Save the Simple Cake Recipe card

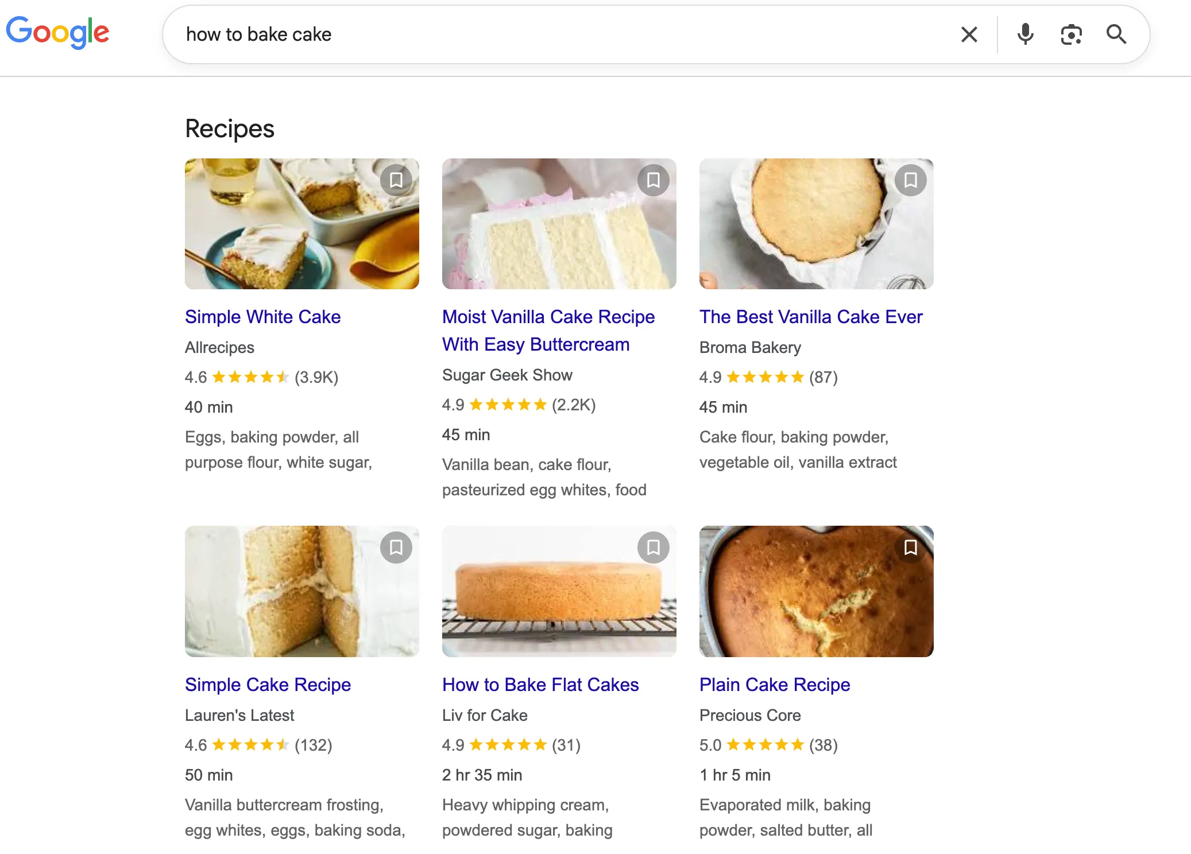396,548
